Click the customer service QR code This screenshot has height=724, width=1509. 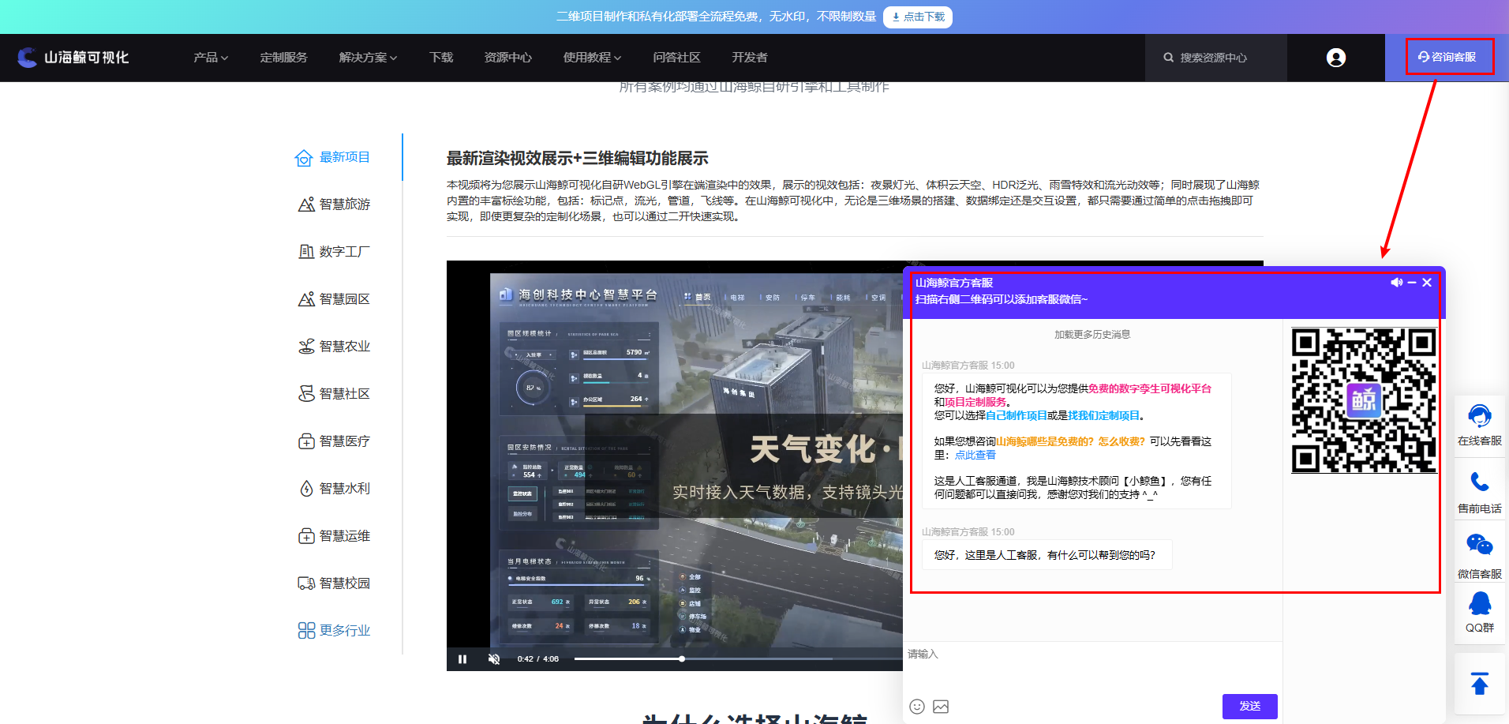tap(1364, 400)
